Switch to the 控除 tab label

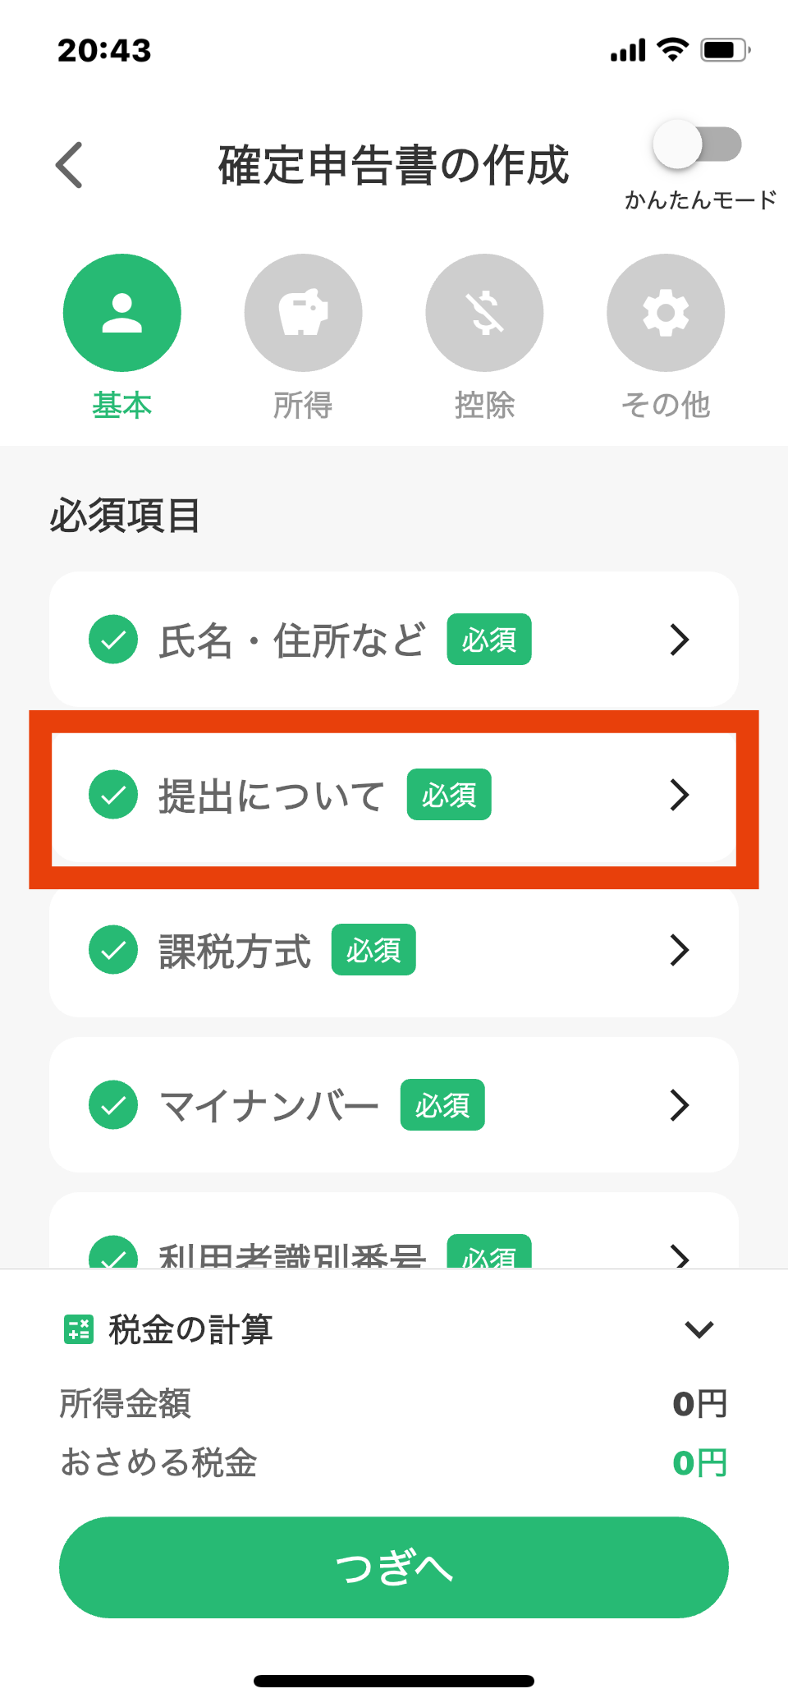tap(484, 405)
